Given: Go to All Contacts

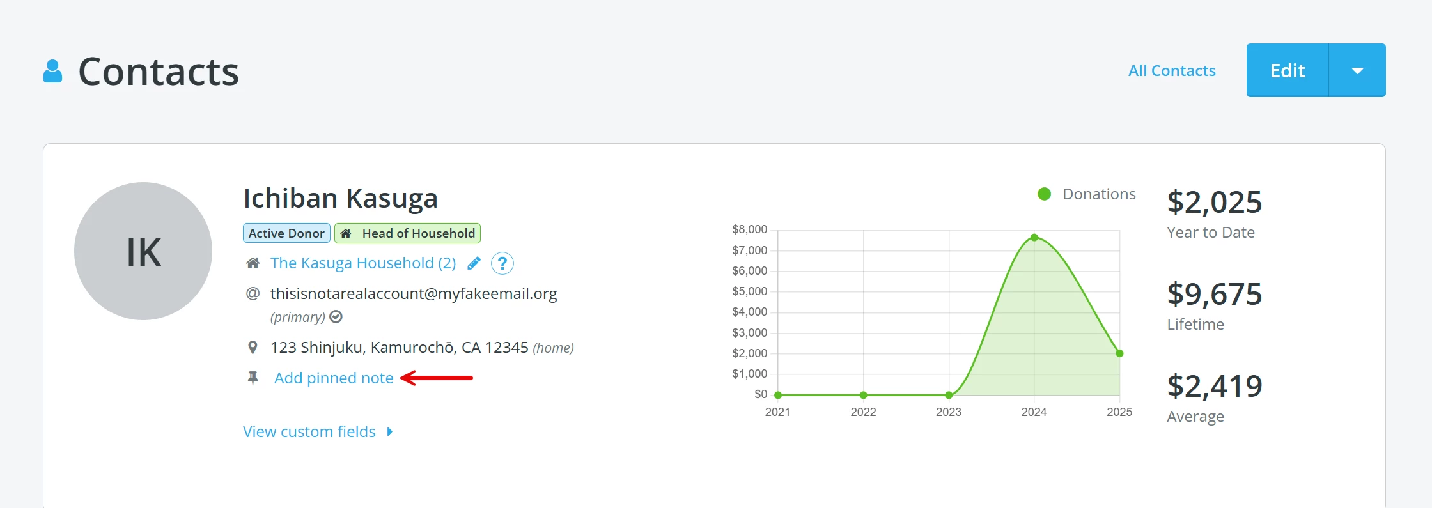Looking at the screenshot, I should [1172, 70].
